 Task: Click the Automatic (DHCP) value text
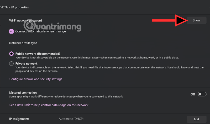71,119
